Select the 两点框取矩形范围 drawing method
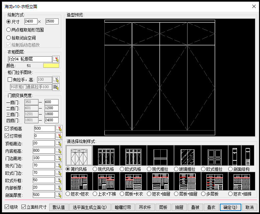260x214 pixels. pos(9,30)
